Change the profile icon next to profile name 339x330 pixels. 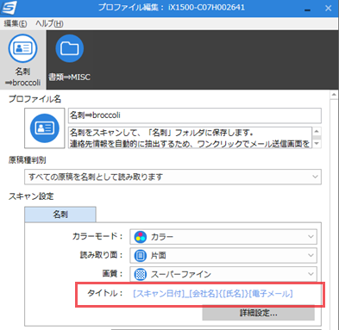[45, 128]
